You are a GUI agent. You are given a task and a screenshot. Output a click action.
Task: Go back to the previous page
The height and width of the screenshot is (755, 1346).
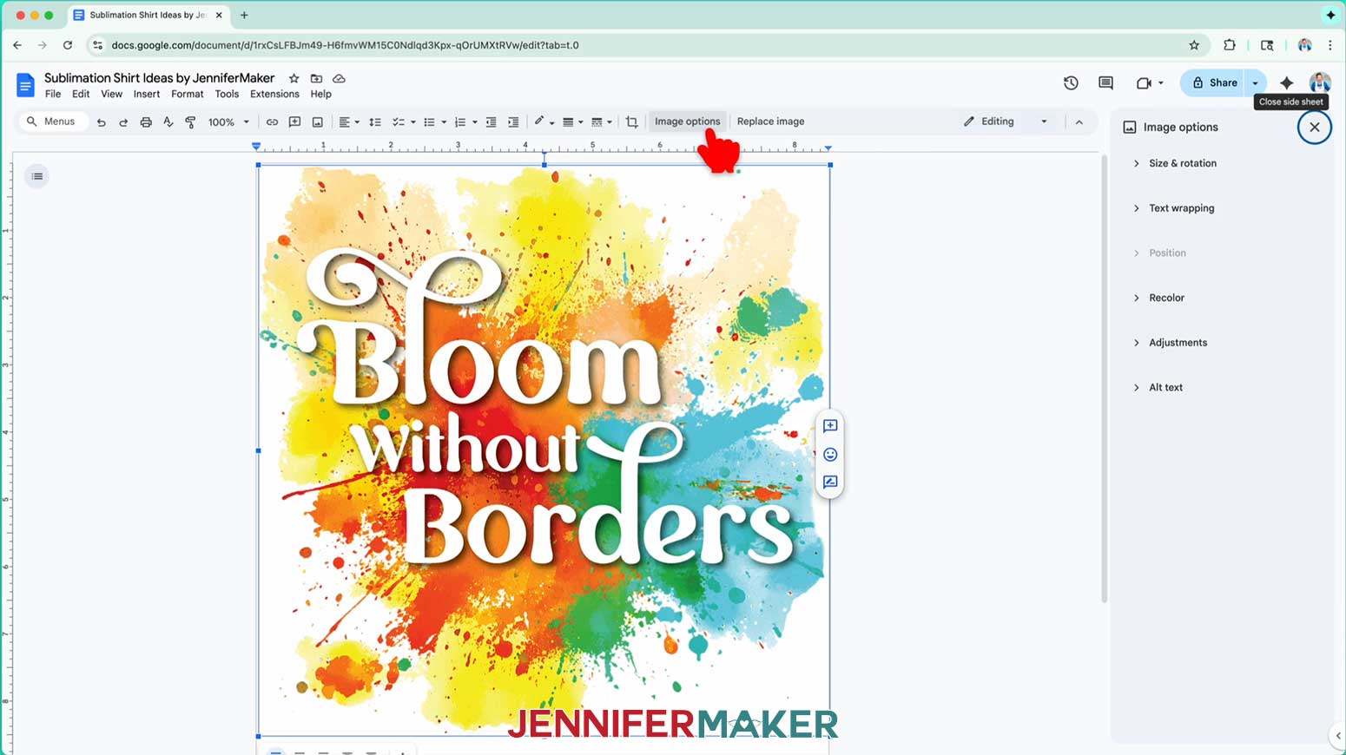pyautogui.click(x=17, y=45)
